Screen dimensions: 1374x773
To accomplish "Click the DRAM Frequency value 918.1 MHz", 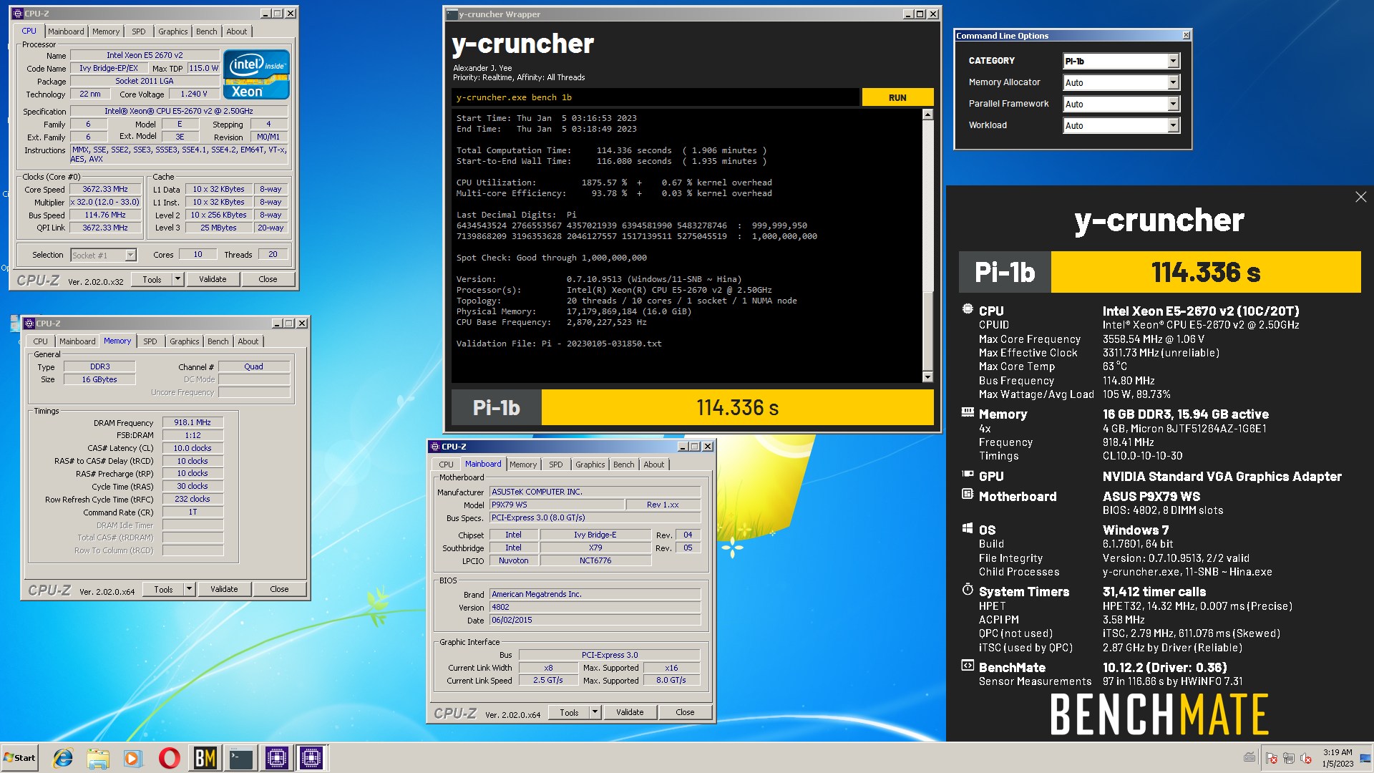I will tap(193, 422).
